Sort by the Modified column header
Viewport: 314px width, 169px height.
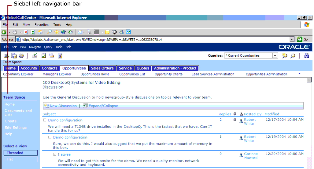[272, 114]
